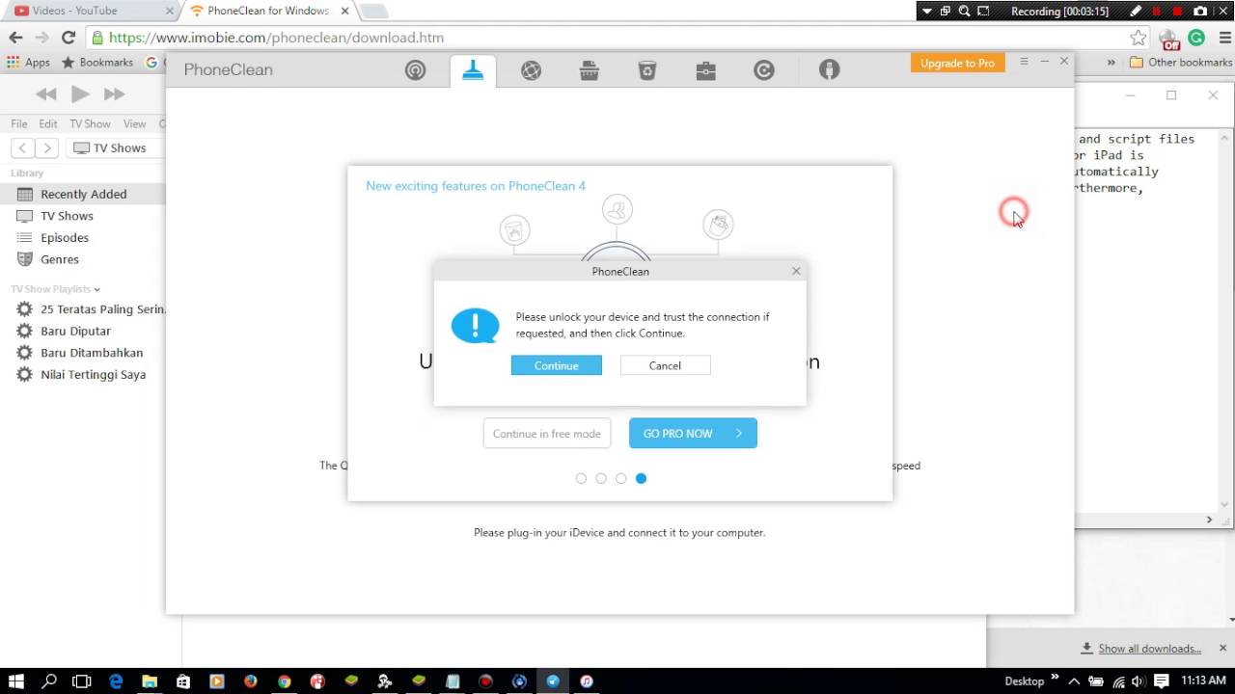Screen dimensions: 1235x694
Task: Click iTunes rewind button
Action: pos(46,93)
